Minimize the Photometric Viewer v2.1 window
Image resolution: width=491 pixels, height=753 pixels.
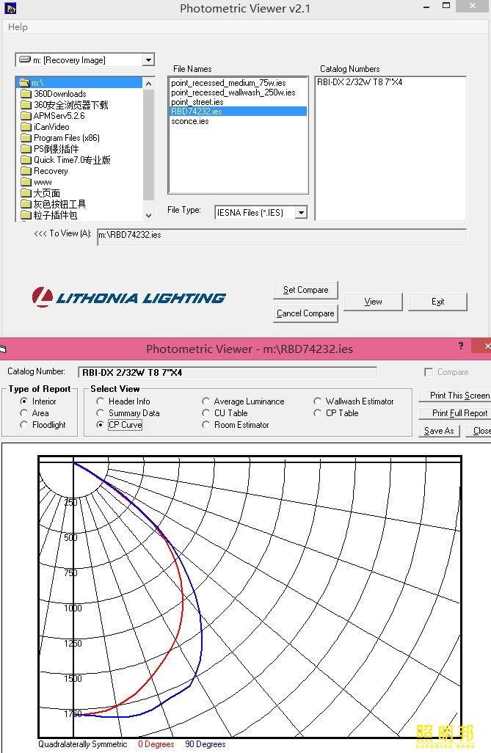(x=426, y=7)
